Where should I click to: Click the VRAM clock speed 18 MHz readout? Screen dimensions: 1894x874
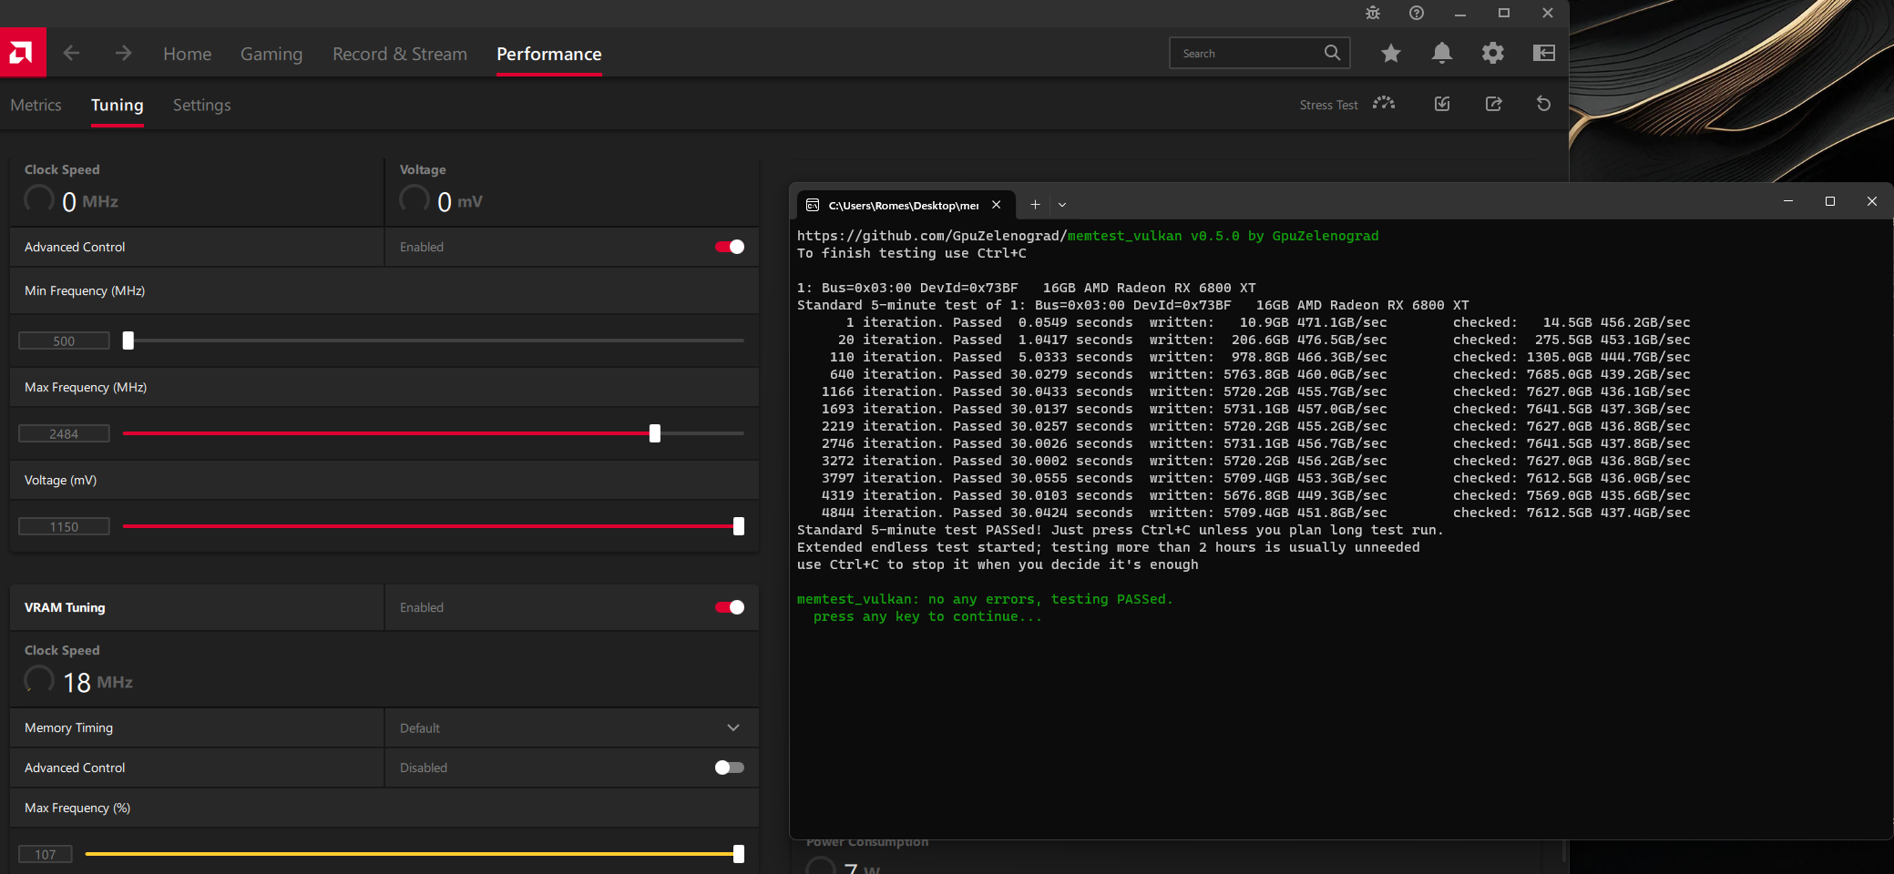[x=78, y=681]
